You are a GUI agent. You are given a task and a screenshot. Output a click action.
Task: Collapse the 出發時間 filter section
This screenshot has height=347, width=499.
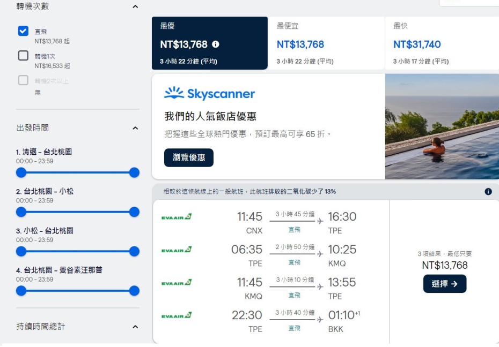(x=135, y=129)
